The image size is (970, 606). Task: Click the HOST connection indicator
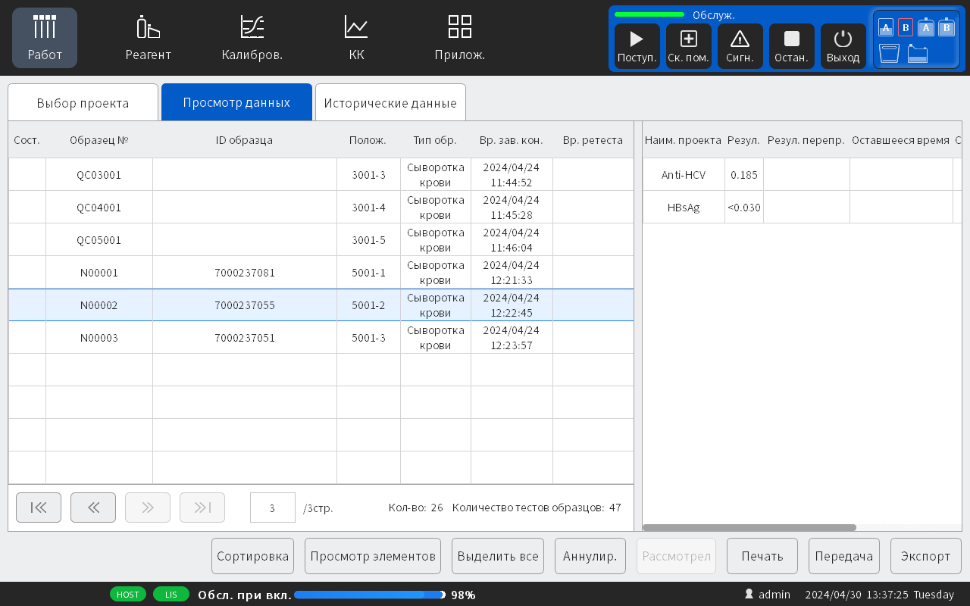128,595
